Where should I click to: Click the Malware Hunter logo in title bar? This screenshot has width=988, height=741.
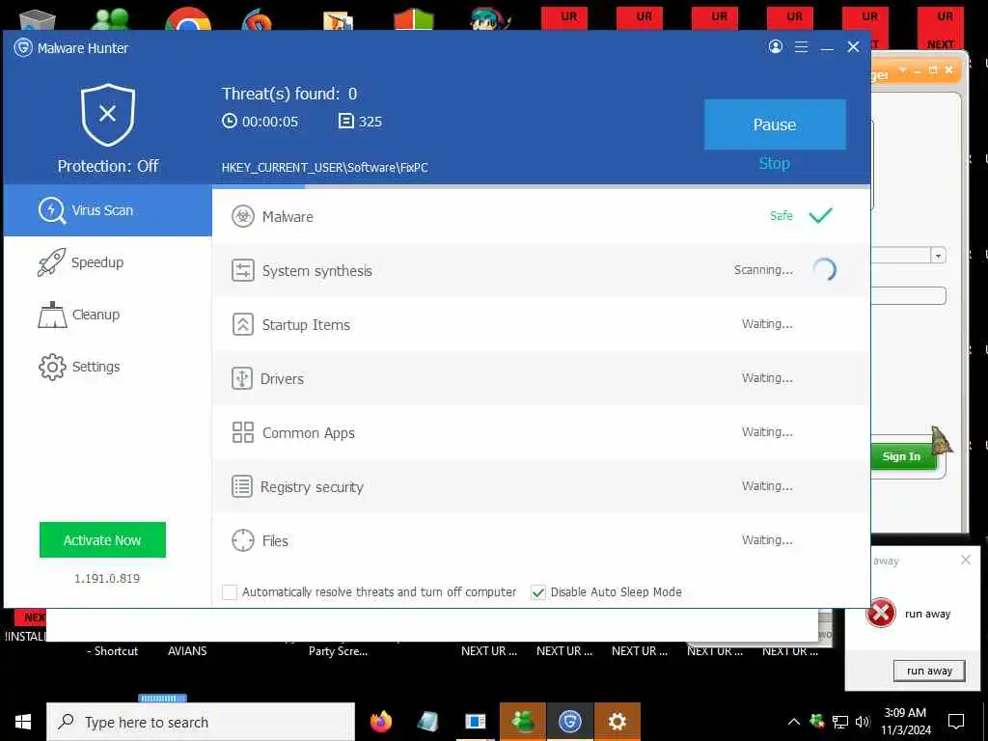[x=23, y=48]
